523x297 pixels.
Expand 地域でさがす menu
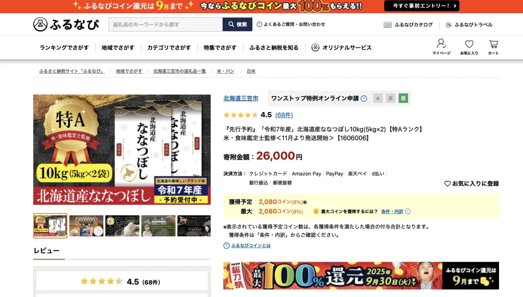[117, 48]
